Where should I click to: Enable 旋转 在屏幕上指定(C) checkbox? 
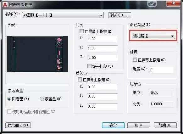(135, 60)
